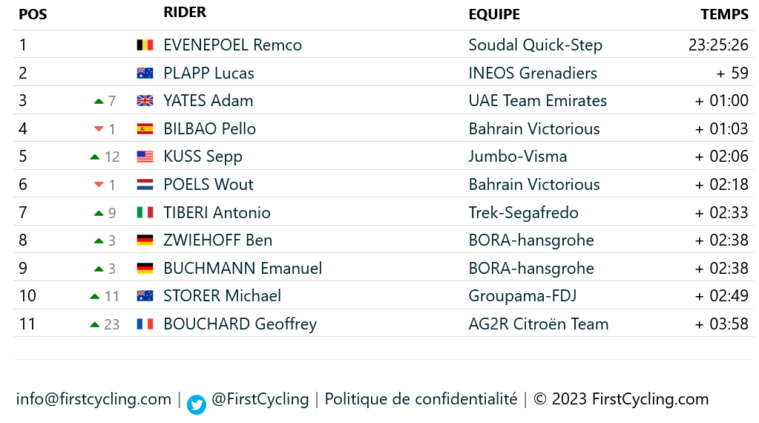Click the green up arrow for Yates

coord(99,101)
